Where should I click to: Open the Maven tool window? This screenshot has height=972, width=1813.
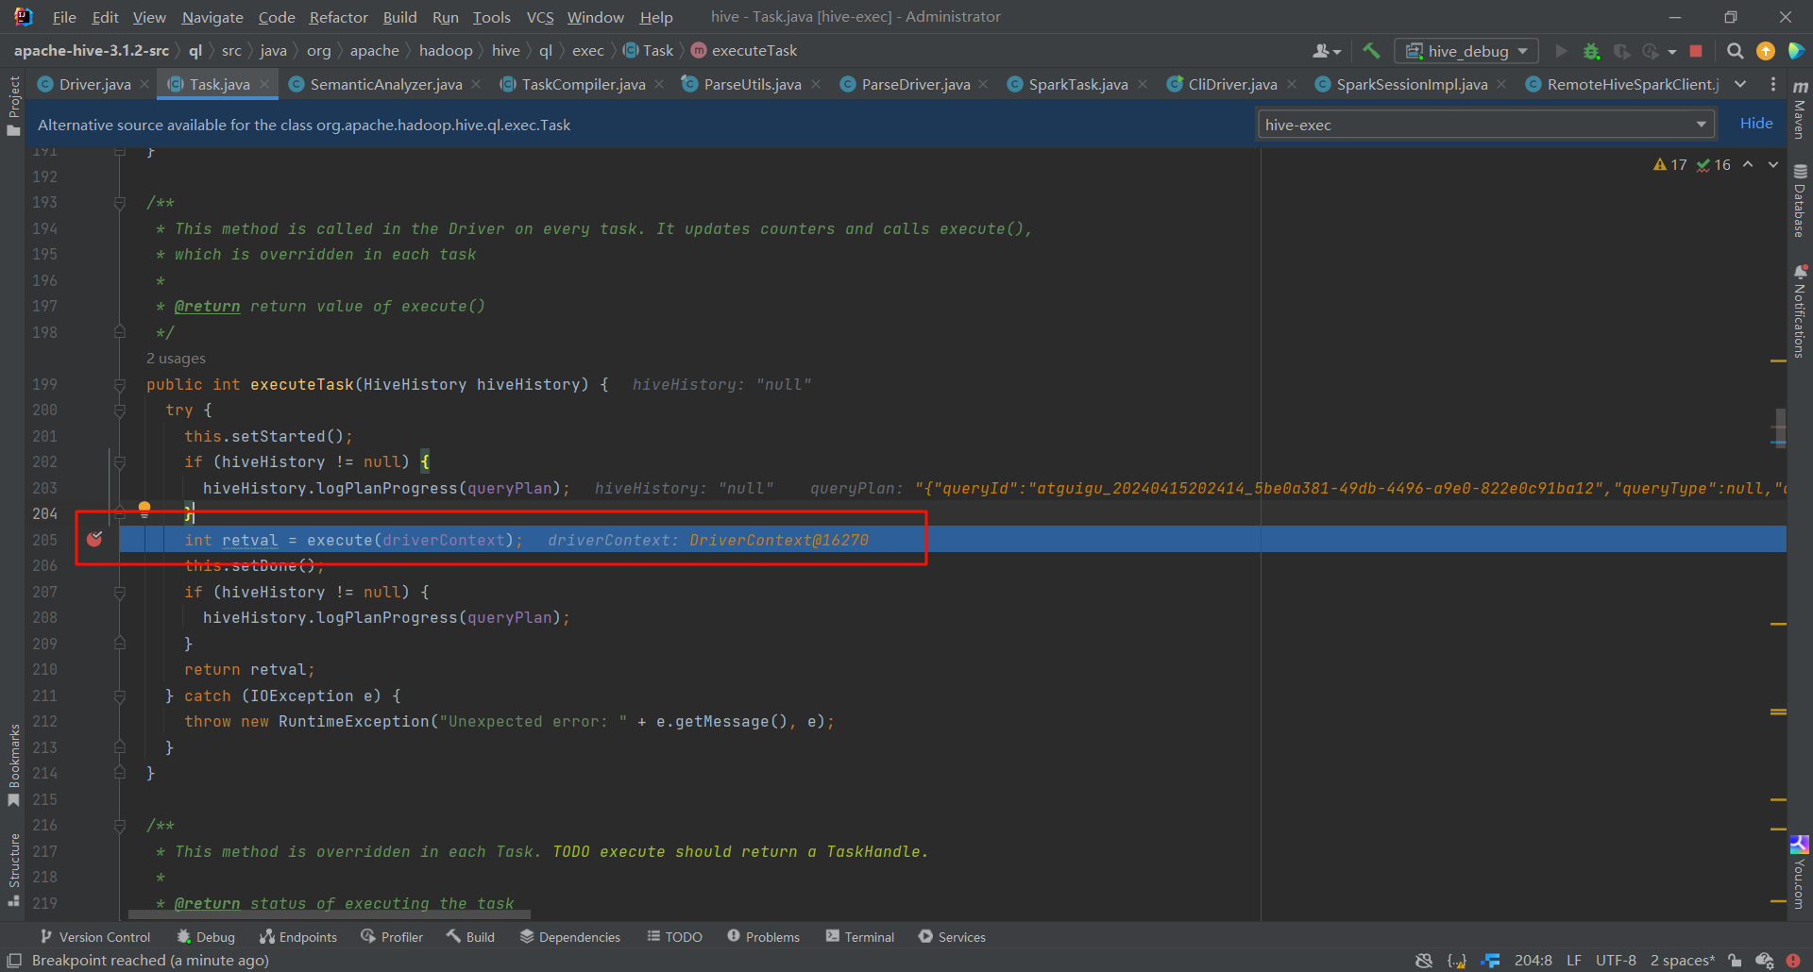(x=1800, y=110)
